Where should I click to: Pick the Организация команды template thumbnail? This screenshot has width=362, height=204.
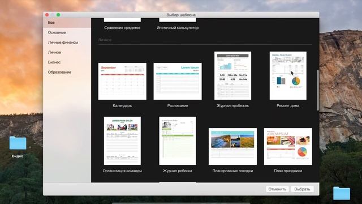(x=122, y=141)
